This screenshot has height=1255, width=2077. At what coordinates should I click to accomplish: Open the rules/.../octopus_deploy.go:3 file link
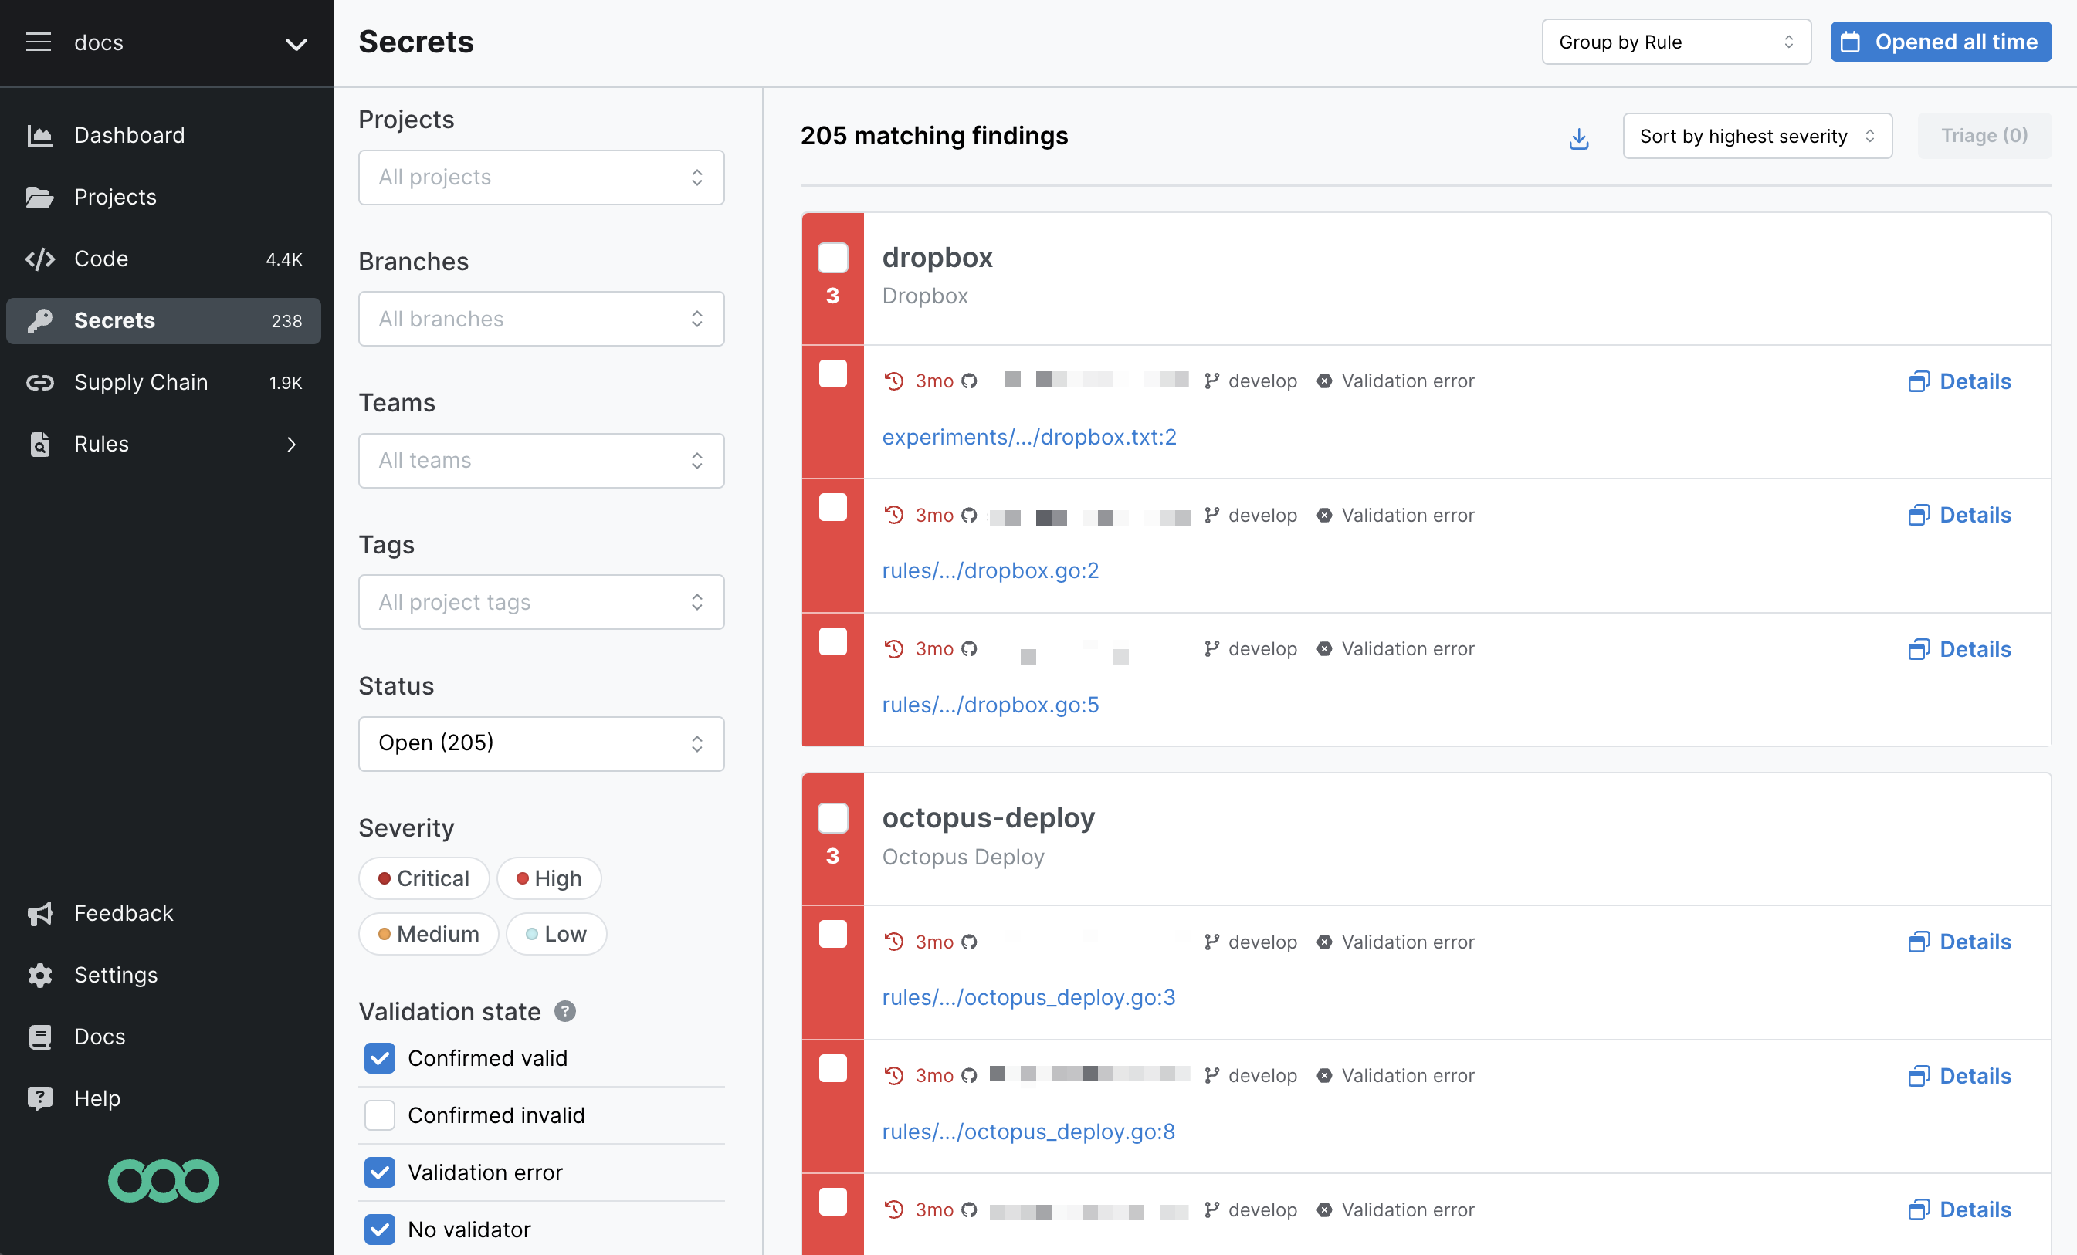(x=1028, y=997)
